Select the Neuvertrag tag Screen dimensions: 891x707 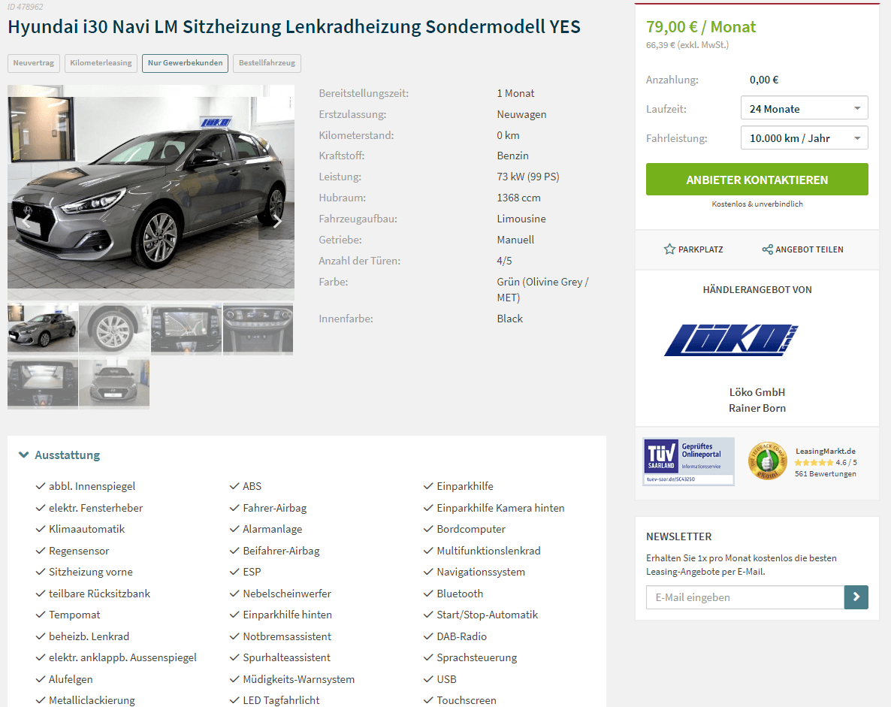(34, 63)
